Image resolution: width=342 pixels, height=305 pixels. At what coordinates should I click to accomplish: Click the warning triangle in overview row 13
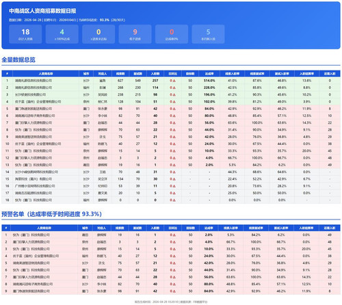coord(174,165)
